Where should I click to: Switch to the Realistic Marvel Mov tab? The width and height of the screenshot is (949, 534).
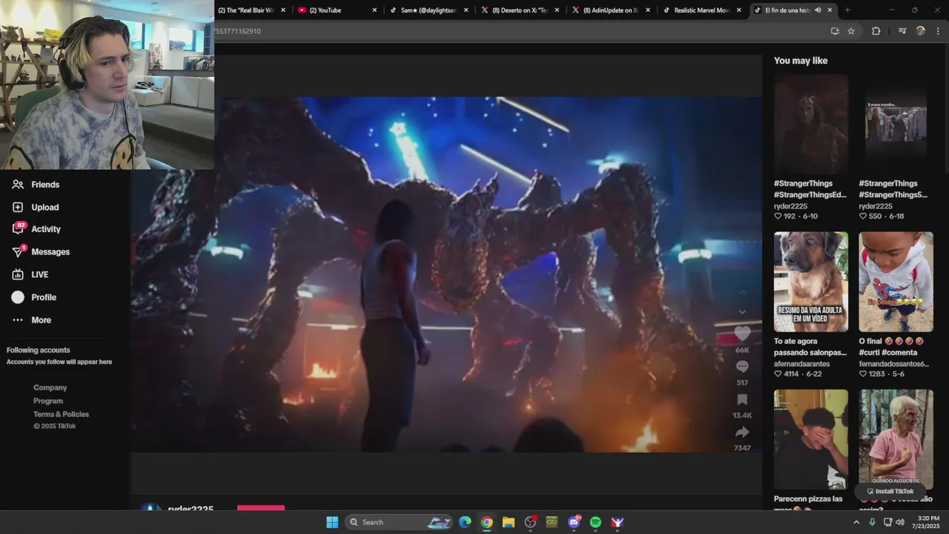pyautogui.click(x=704, y=10)
